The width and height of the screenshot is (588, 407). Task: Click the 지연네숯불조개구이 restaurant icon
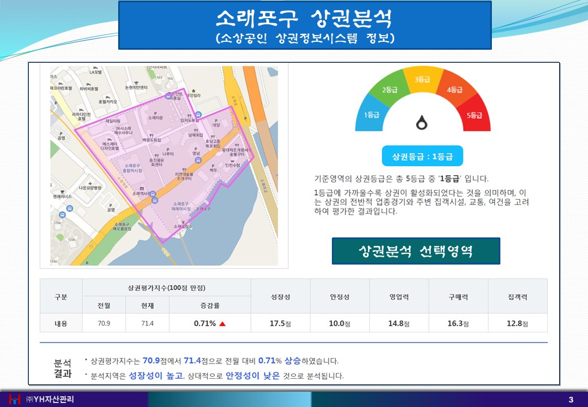tap(184, 170)
